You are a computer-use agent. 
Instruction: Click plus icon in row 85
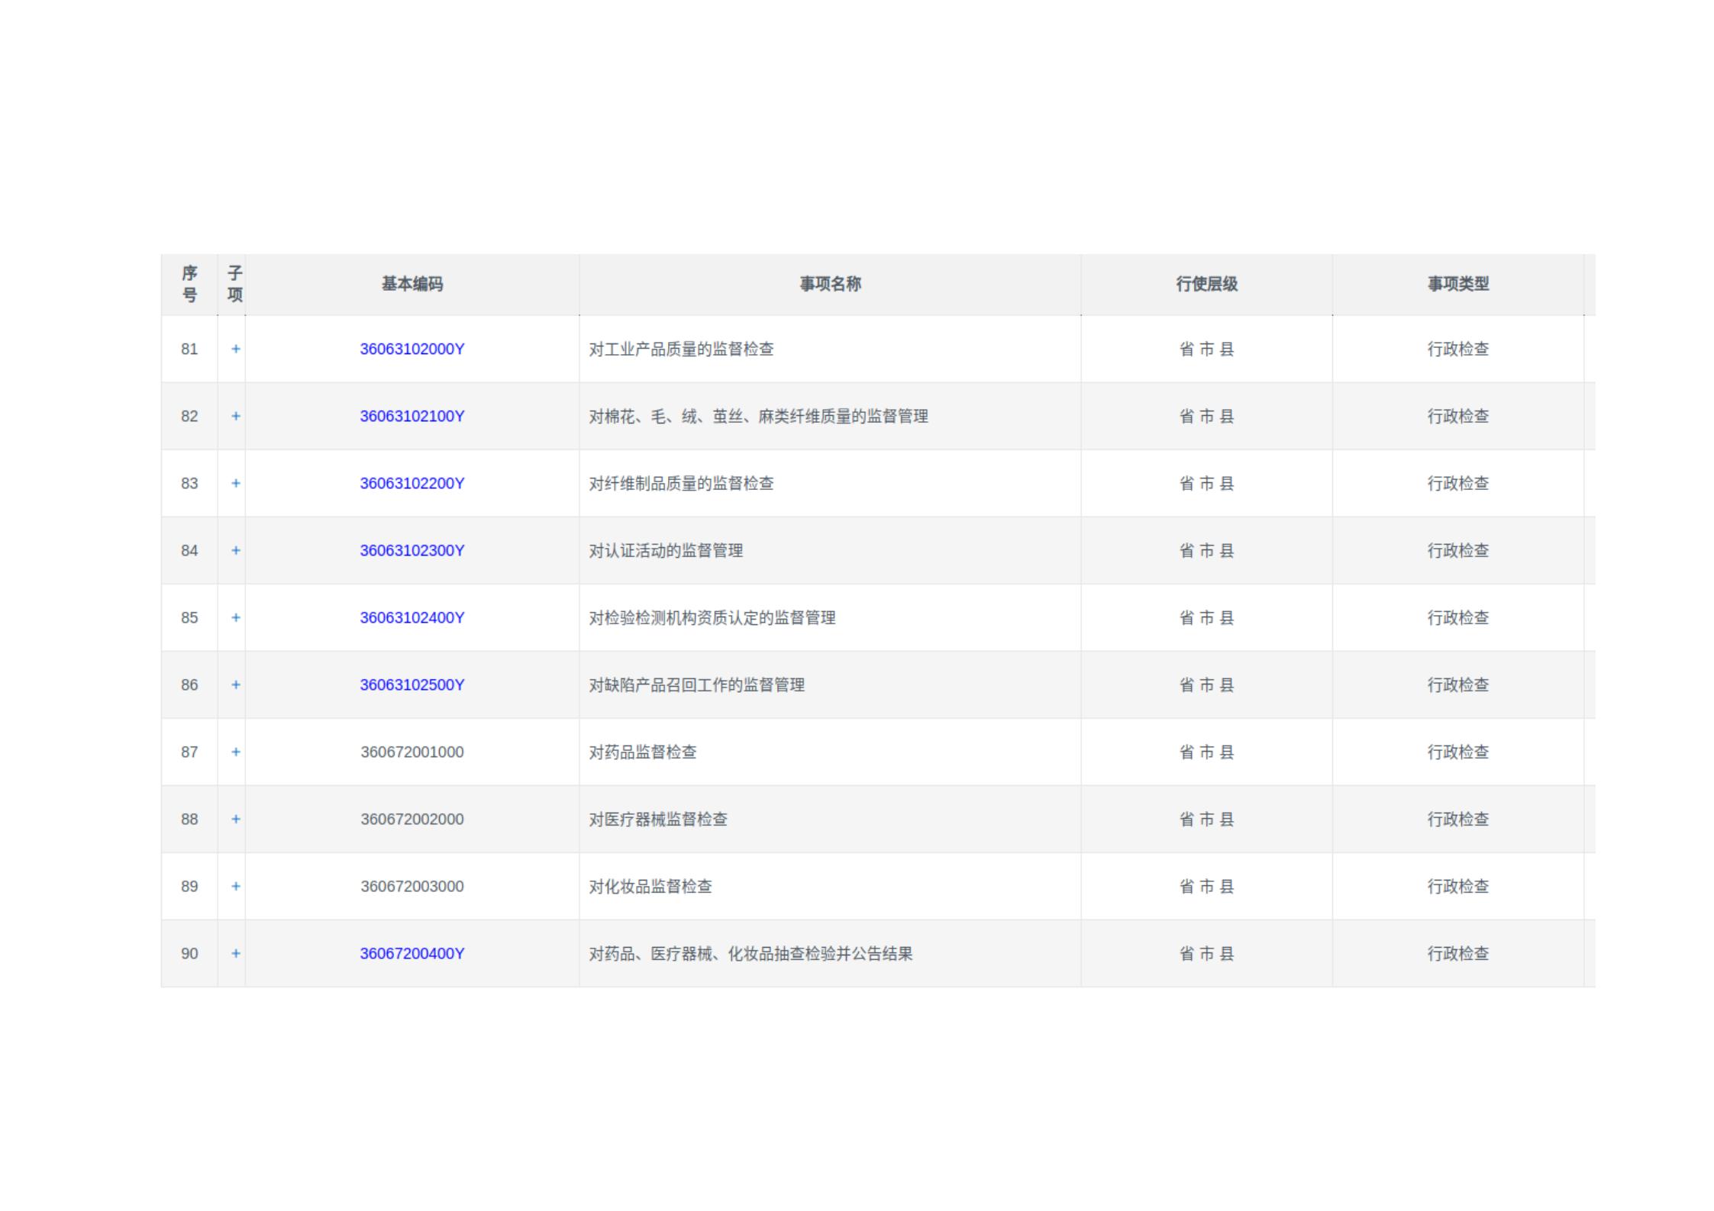[x=235, y=617]
